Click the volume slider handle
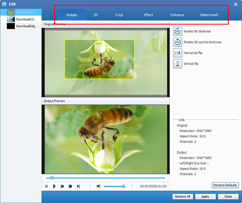This screenshot has height=203, width=242. pos(123,186)
